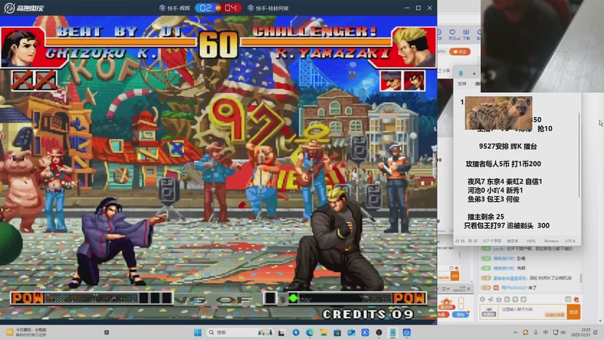Click the row/column indicator in Notepad status bar
Image resolution: width=604 pixels, height=340 pixels.
(x=466, y=241)
